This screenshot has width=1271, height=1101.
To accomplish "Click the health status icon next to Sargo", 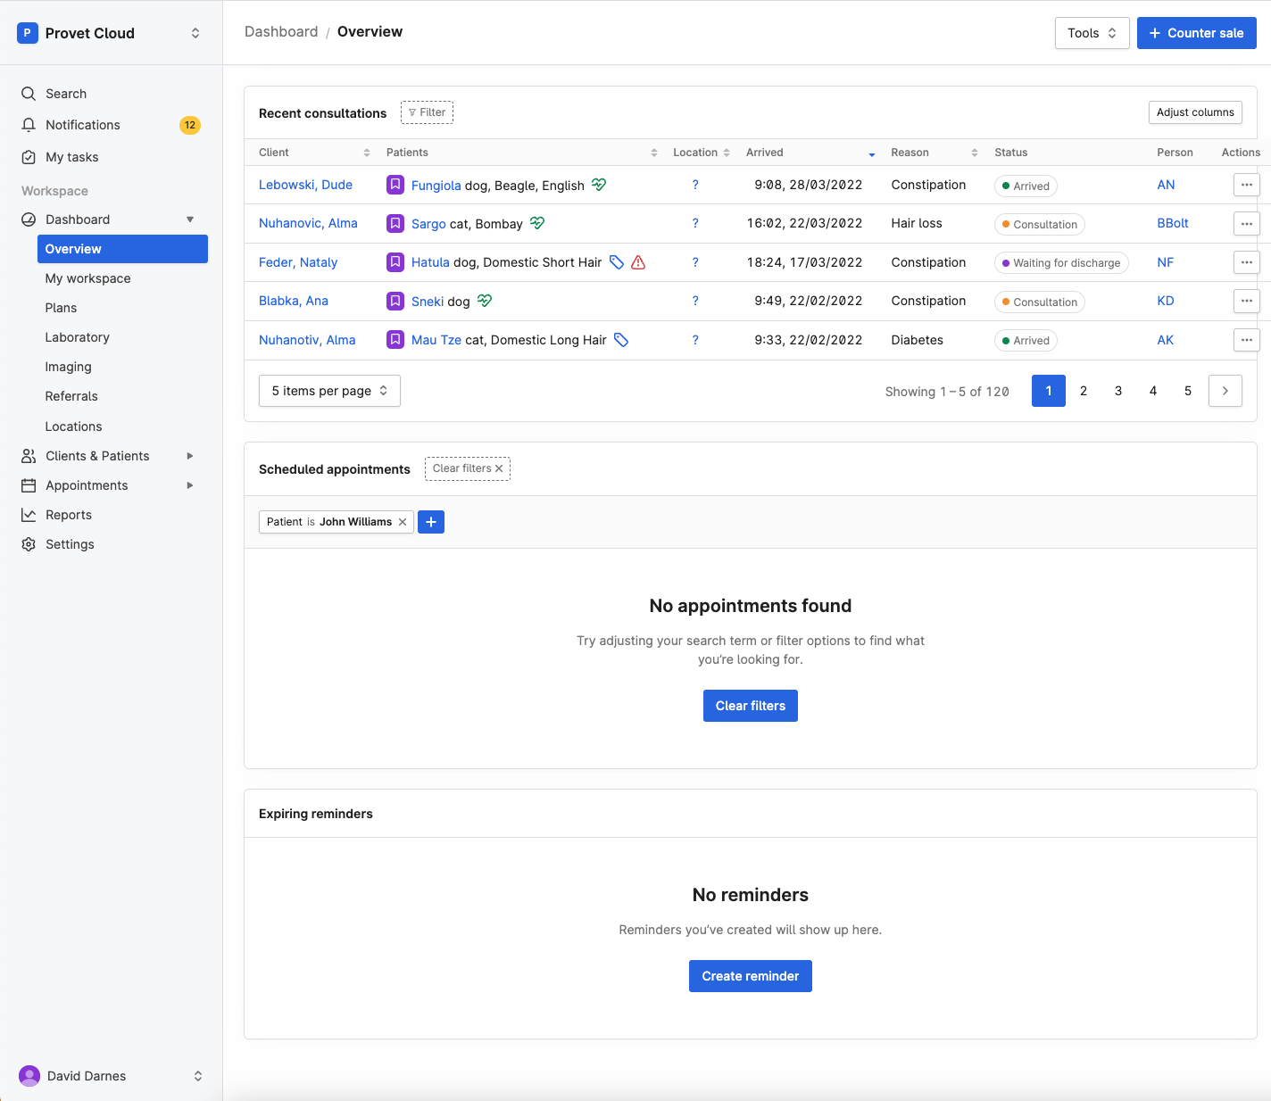I will (x=537, y=223).
